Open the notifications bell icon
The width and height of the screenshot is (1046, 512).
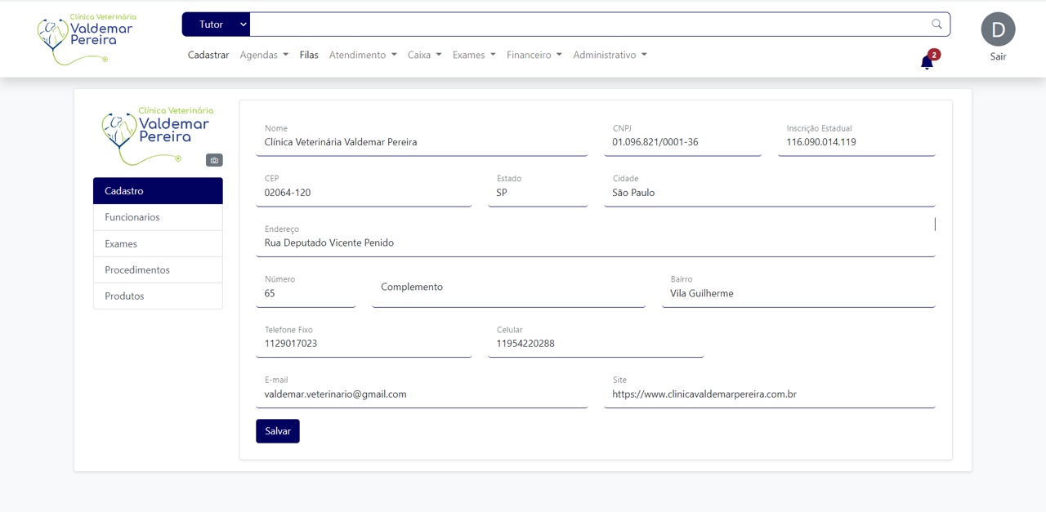(x=927, y=63)
